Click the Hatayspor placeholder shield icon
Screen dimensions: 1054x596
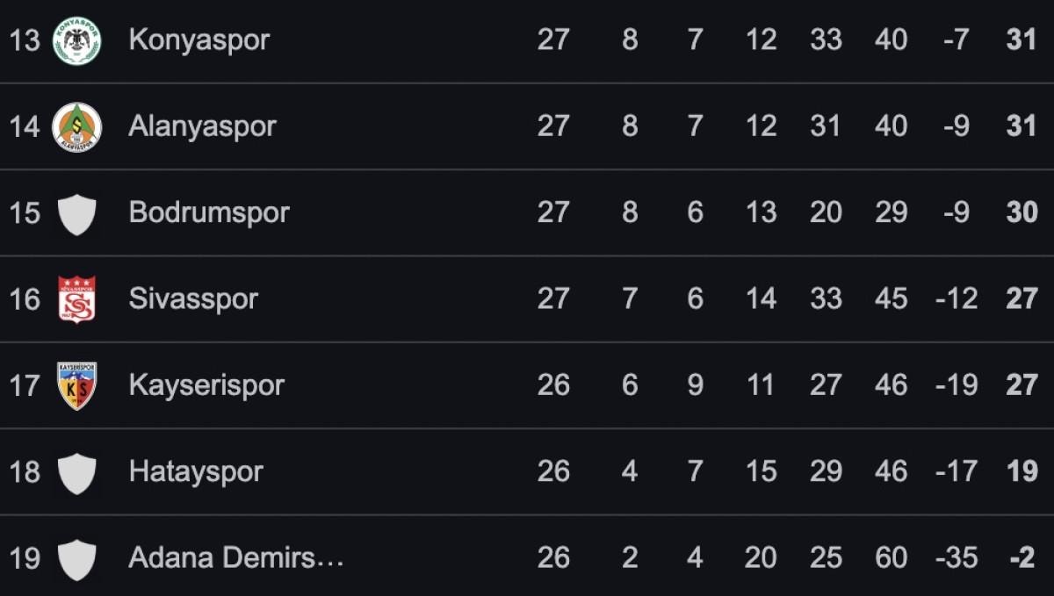(77, 472)
